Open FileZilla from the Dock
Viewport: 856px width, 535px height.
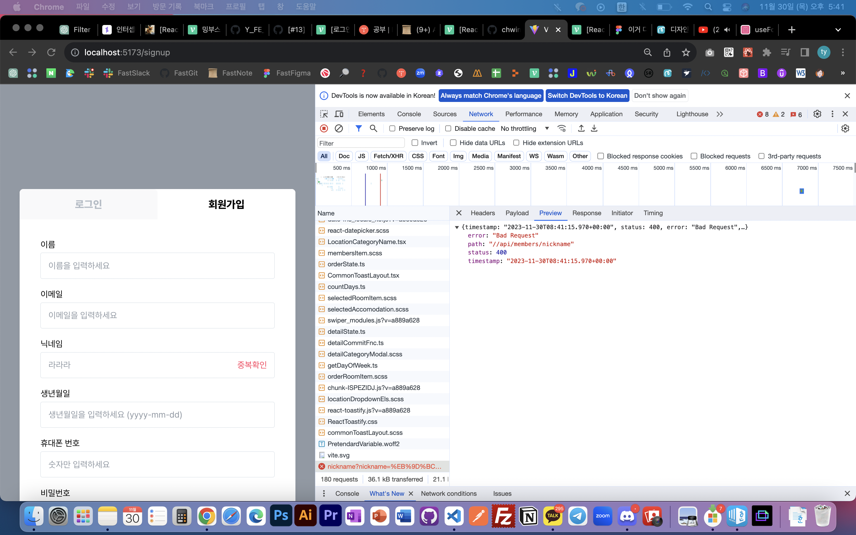pos(503,516)
